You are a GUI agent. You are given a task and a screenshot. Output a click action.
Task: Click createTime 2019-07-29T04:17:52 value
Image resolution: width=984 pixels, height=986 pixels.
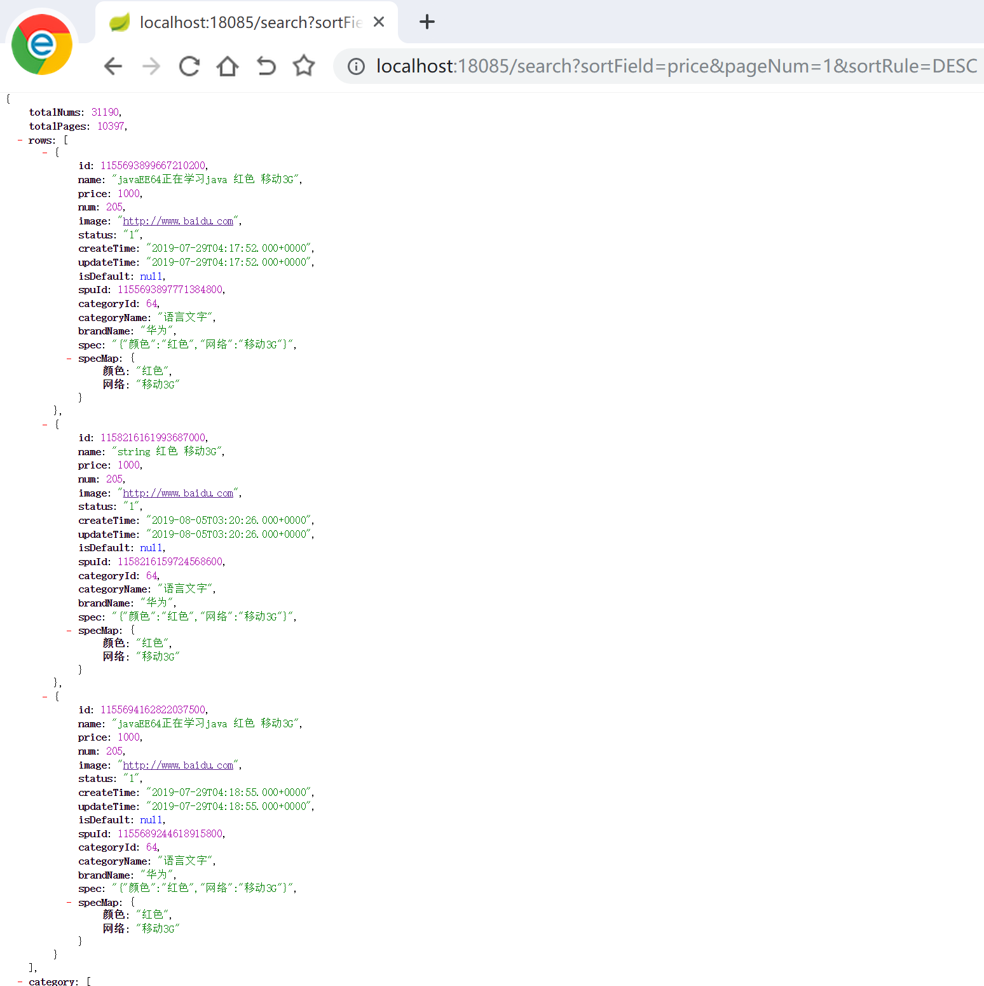point(229,249)
